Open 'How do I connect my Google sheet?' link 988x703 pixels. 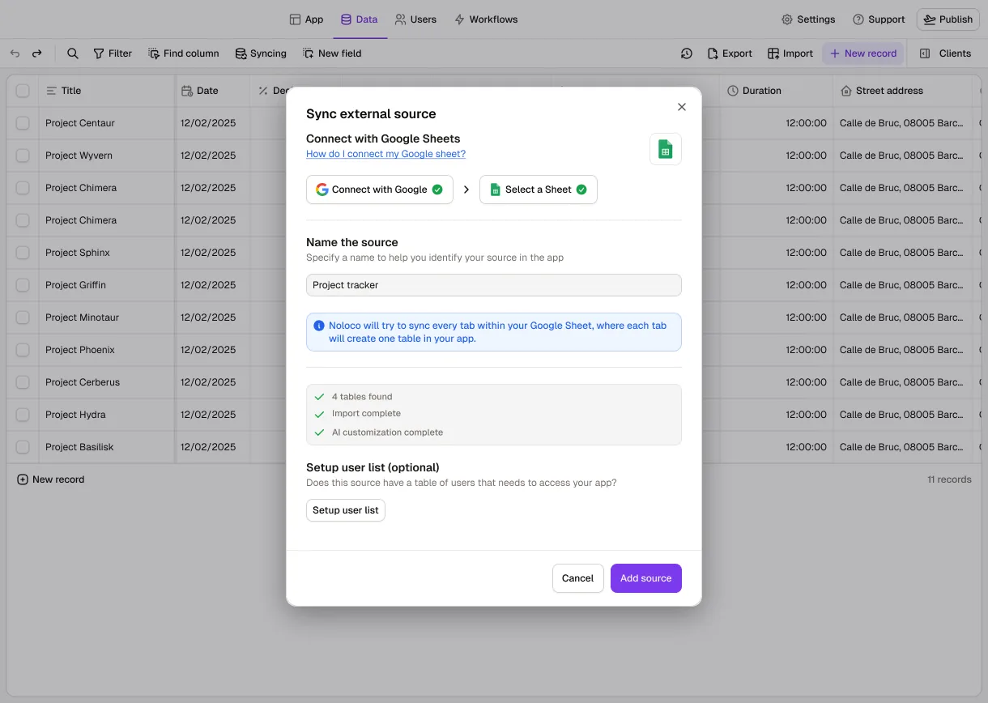(x=385, y=154)
